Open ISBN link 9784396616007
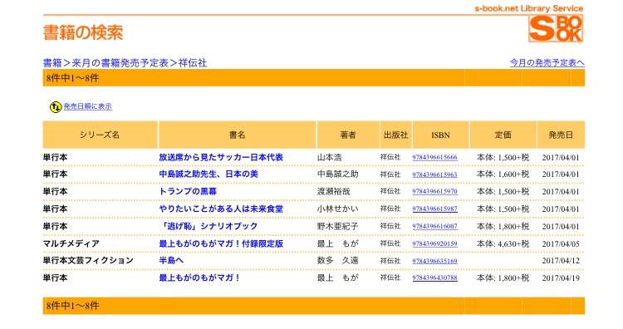 tap(434, 227)
